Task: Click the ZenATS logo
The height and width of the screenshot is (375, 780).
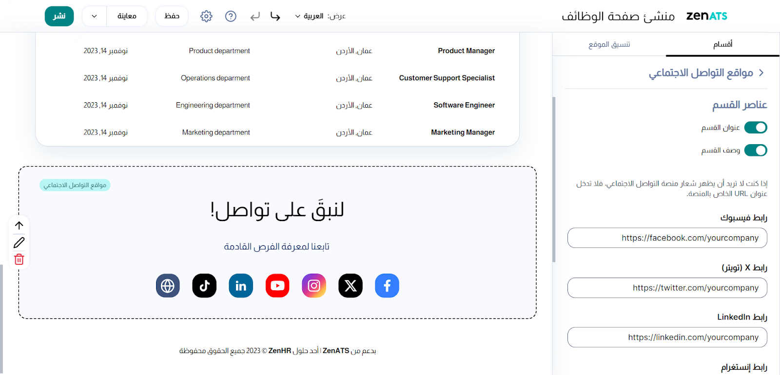Action: pyautogui.click(x=706, y=16)
